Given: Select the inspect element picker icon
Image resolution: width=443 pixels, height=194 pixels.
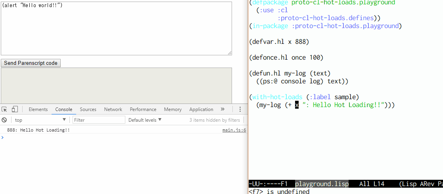Looking at the screenshot, I should pyautogui.click(x=4, y=109).
